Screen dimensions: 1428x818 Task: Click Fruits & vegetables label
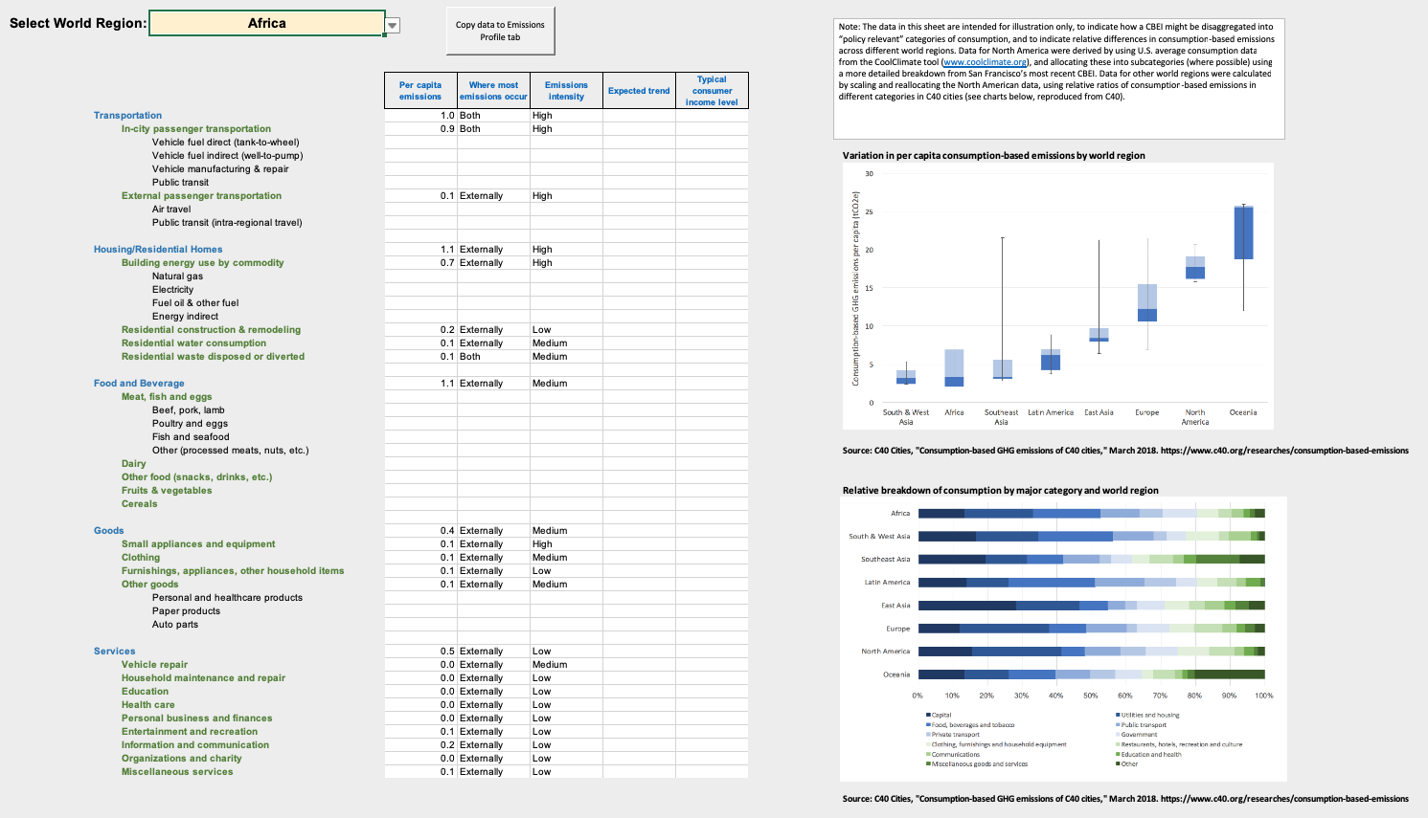pos(167,490)
